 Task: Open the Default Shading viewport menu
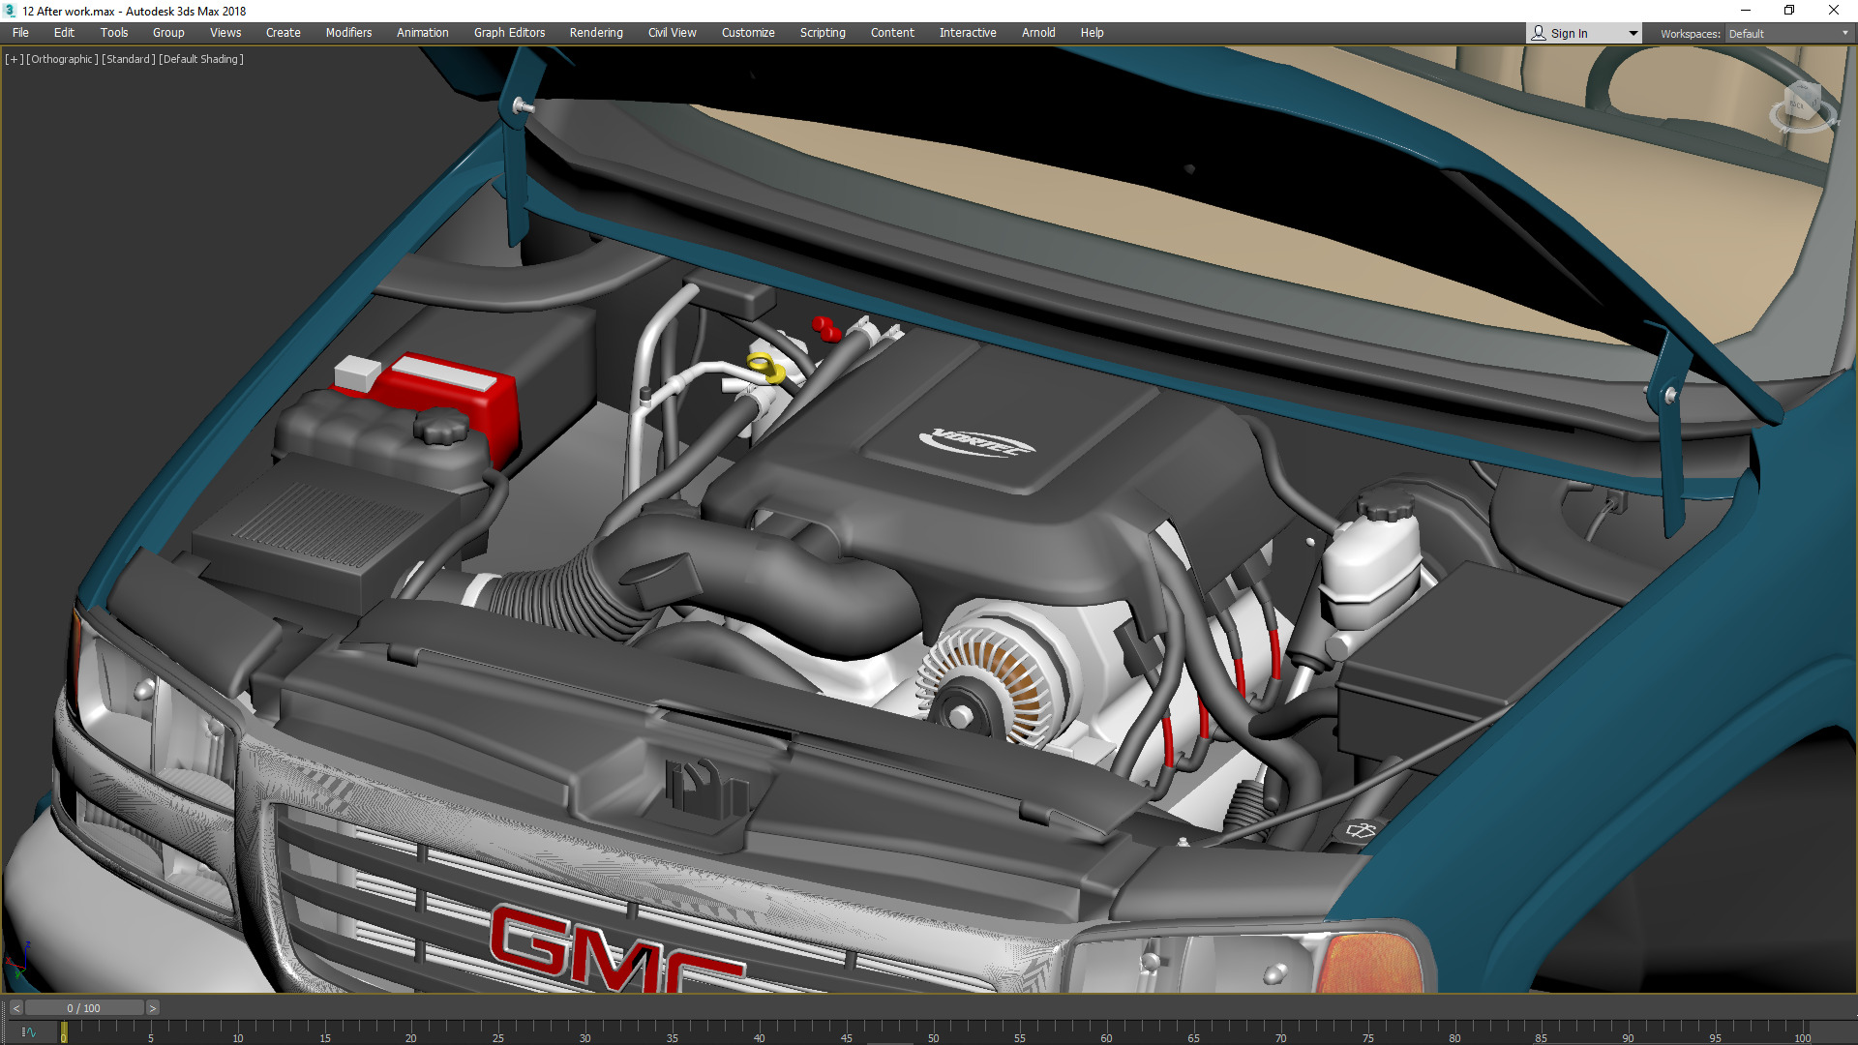coord(200,59)
